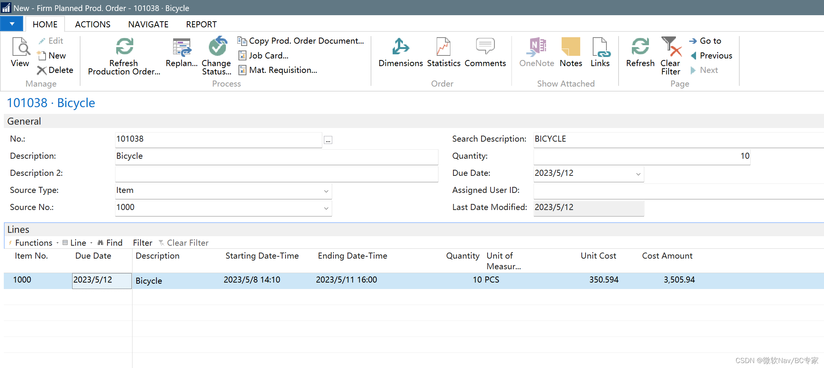Open the application menu dropdown arrow

12,24
